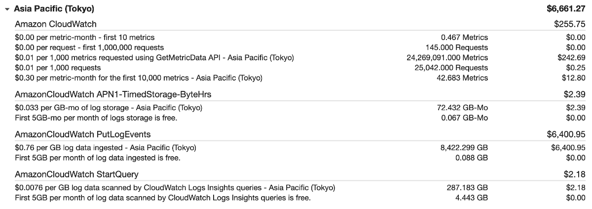This screenshot has height=209, width=592.
Task: Select the AmazonCloudWatch StartQuery heading
Action: [76, 174]
